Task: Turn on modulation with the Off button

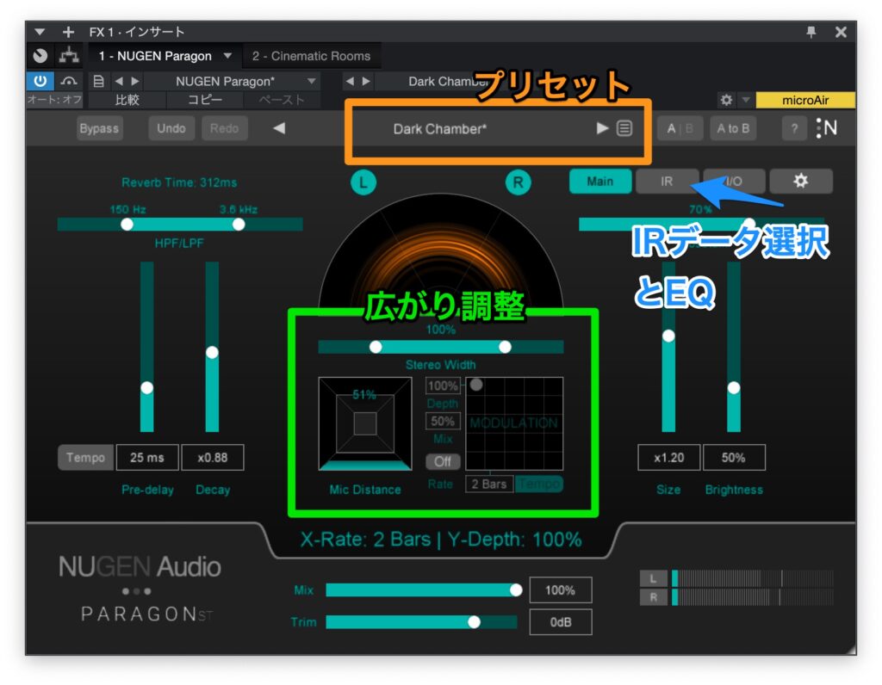Action: pyautogui.click(x=442, y=461)
